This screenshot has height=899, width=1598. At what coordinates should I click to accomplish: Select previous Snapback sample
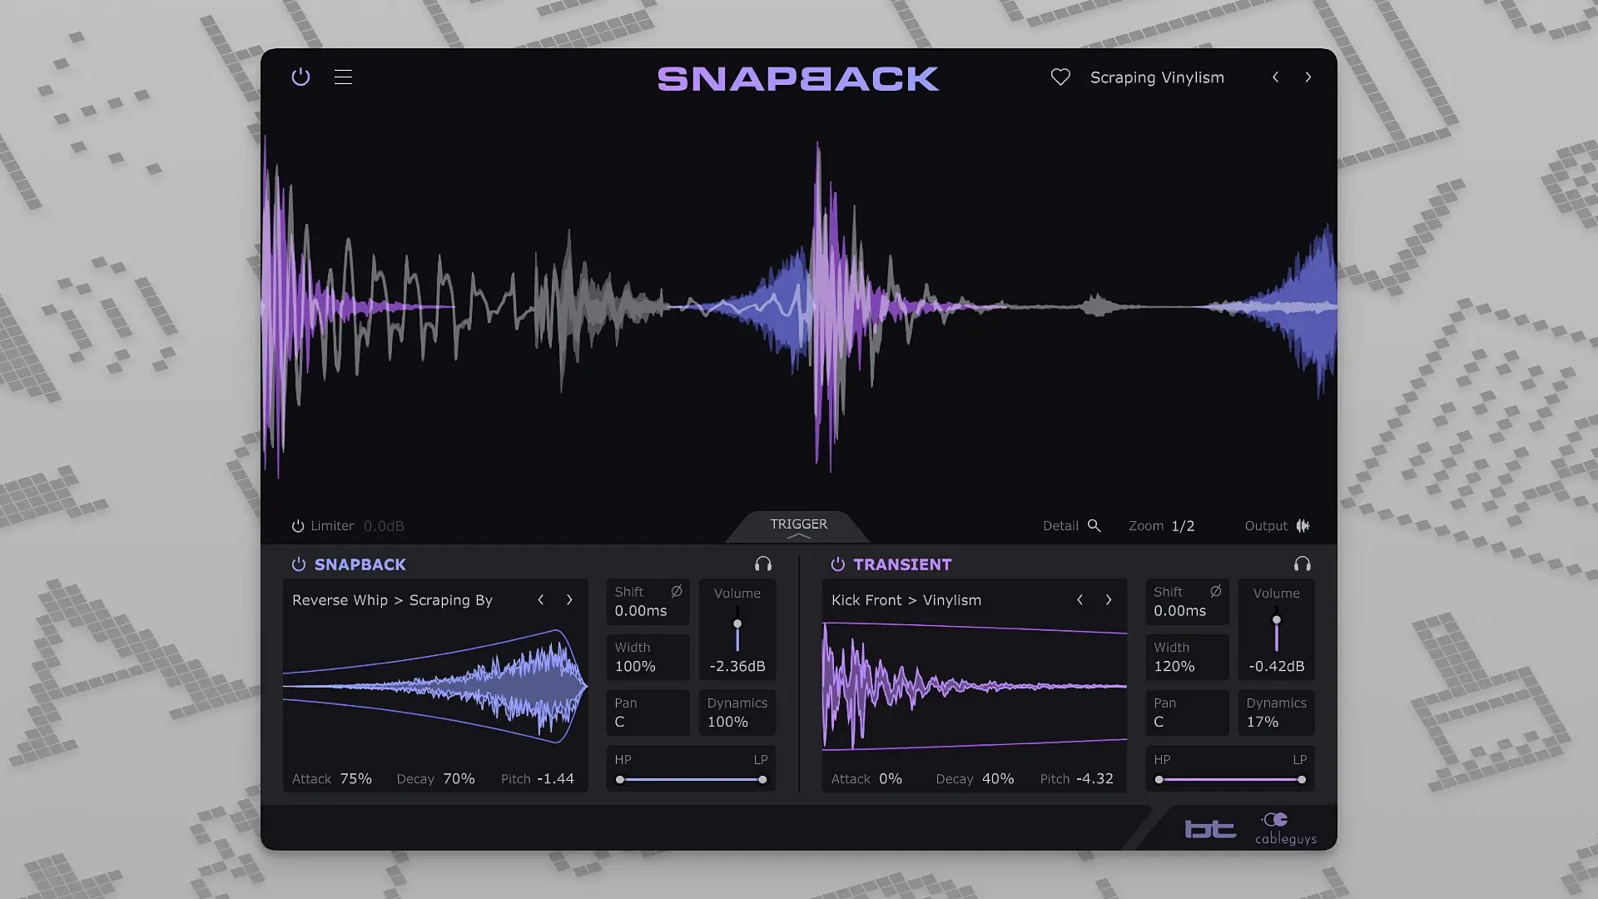coord(541,600)
